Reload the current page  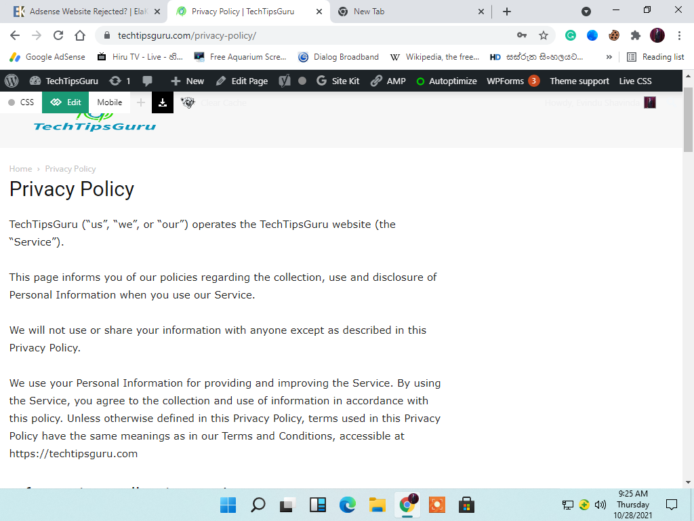58,35
